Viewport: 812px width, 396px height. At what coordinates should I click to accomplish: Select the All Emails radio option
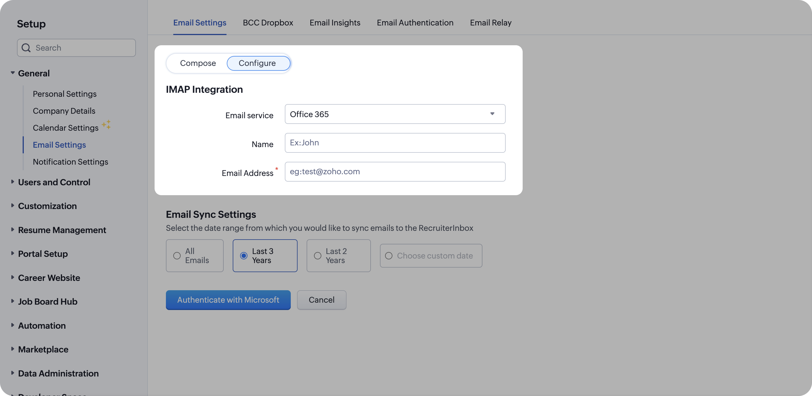[x=177, y=256]
